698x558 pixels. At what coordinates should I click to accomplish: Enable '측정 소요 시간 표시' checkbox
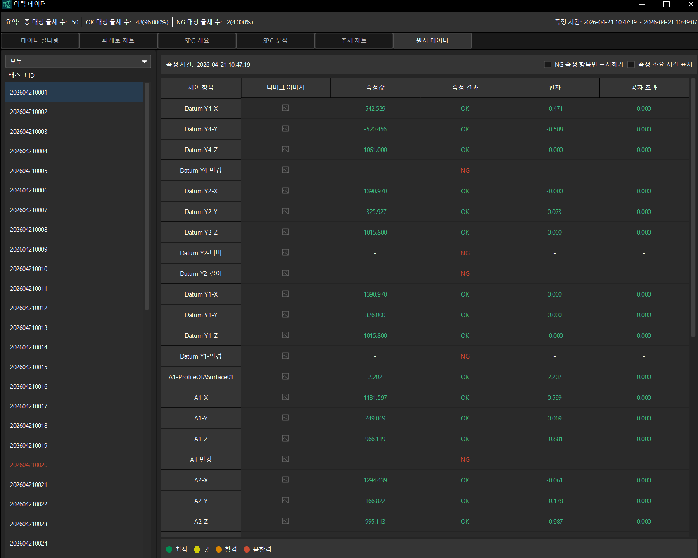click(631, 64)
